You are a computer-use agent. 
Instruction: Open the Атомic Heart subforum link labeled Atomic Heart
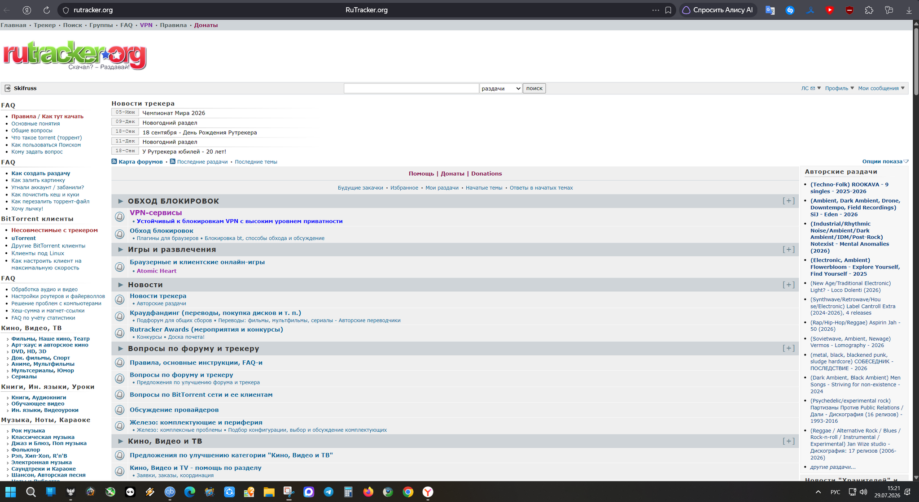point(157,271)
